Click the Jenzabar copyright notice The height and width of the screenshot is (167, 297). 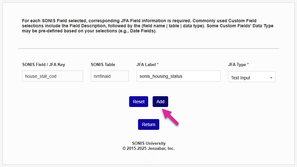[x=148, y=148]
